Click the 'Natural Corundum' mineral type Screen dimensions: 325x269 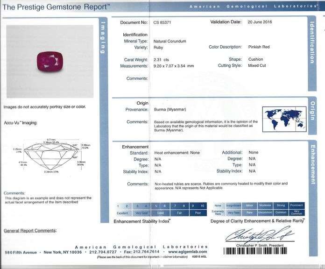click(170, 41)
